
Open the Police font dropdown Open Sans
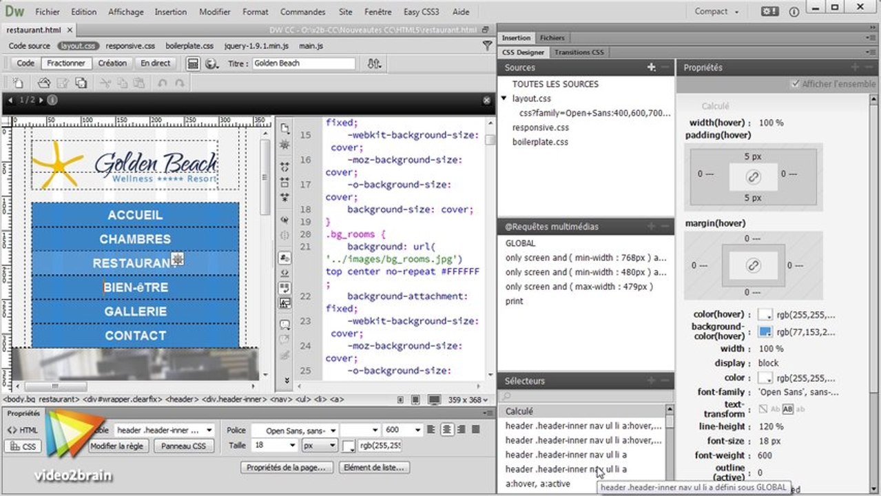click(295, 430)
